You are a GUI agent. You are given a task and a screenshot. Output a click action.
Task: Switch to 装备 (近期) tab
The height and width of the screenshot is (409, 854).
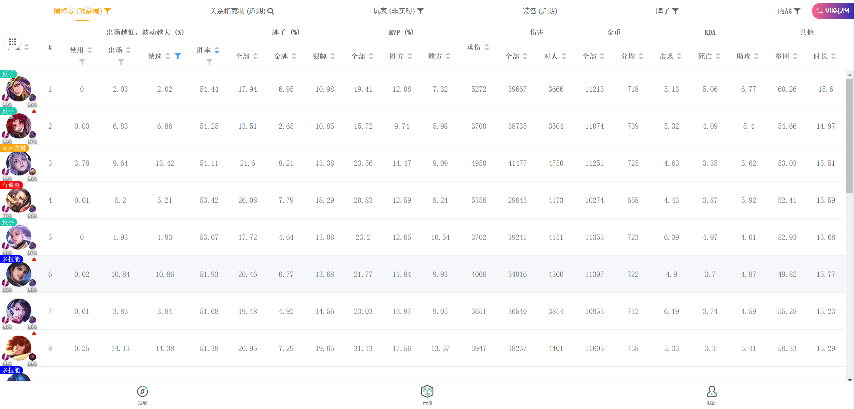pos(539,11)
